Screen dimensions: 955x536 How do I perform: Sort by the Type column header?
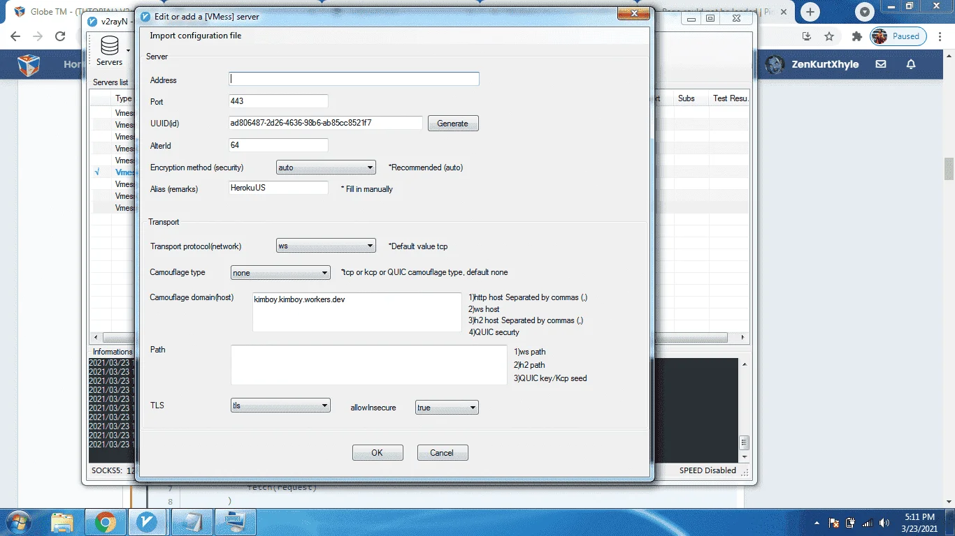(x=123, y=98)
